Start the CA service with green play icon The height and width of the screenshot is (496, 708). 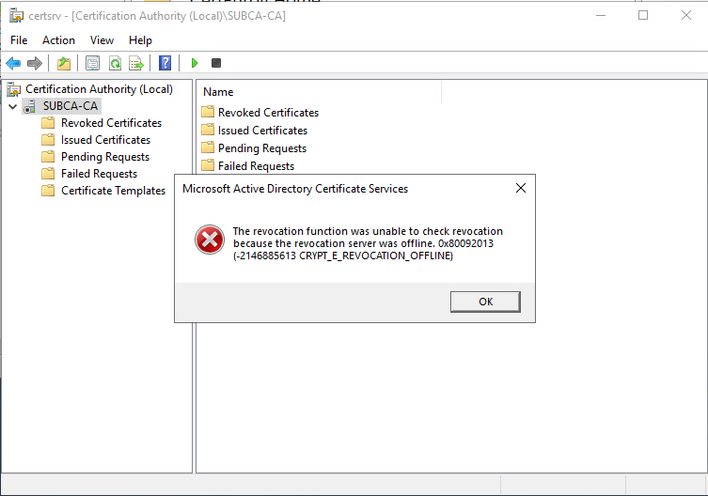coord(195,63)
